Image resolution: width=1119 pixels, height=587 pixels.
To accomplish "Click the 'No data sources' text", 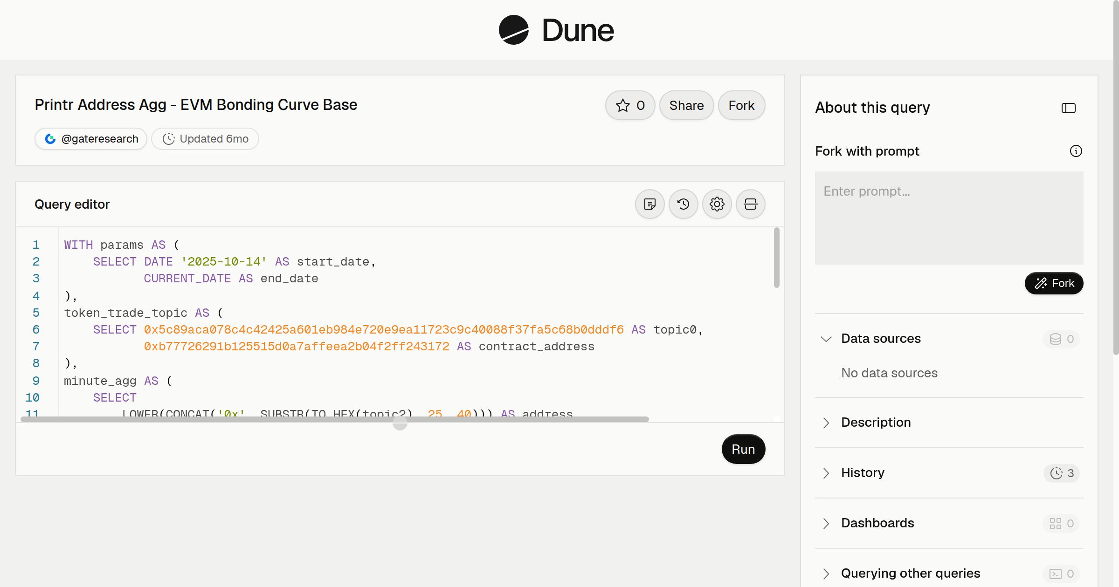I will click(889, 373).
